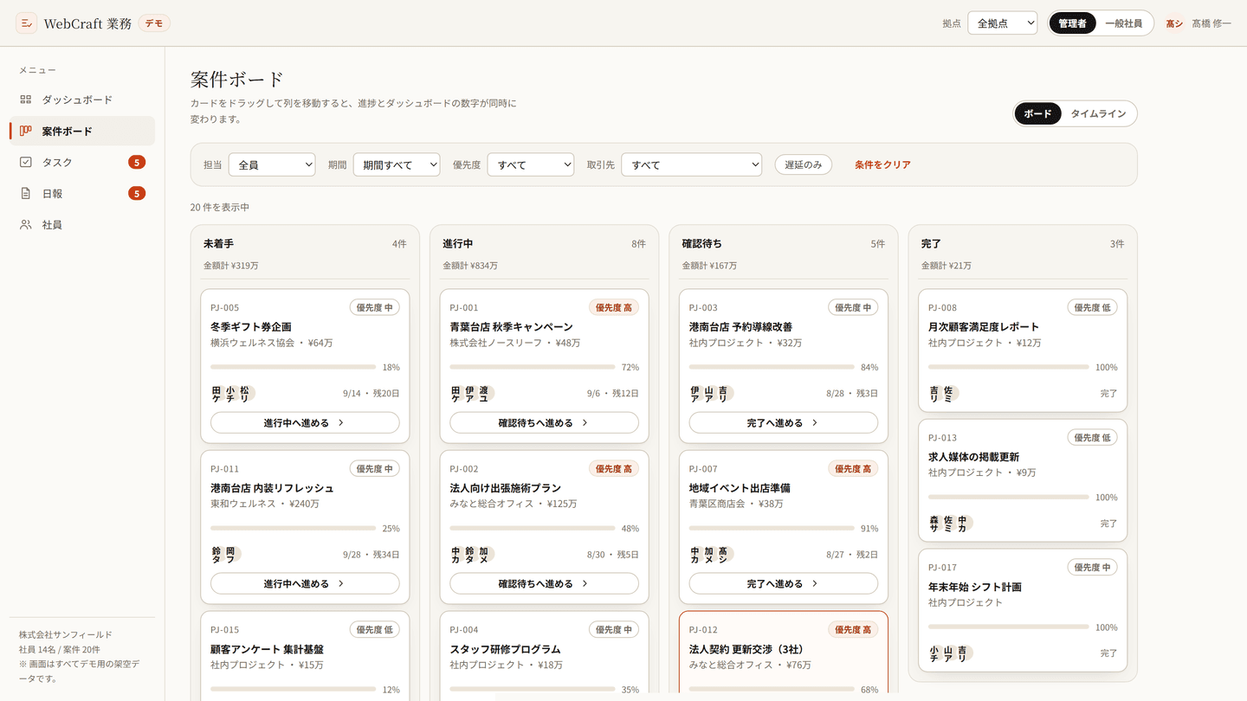Click the Dashboard grid icon in sidebar

point(26,100)
